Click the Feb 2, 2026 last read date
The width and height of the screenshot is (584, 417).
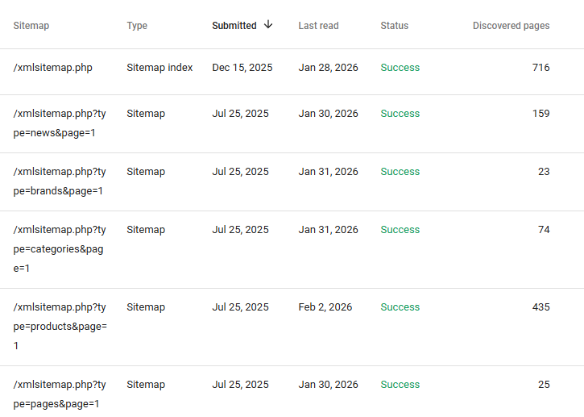(325, 307)
